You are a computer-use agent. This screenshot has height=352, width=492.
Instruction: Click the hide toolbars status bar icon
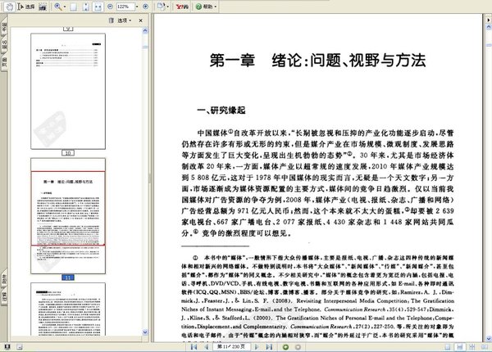[x=20, y=346]
